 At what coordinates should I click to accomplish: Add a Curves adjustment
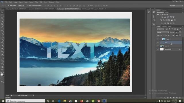click(x=168, y=17)
